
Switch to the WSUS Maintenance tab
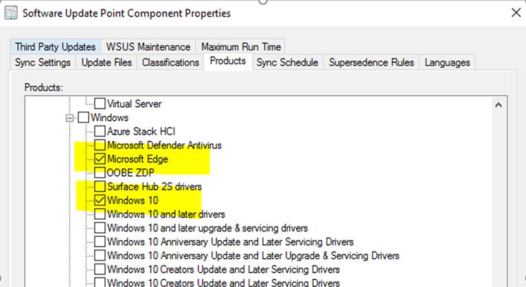pos(148,47)
